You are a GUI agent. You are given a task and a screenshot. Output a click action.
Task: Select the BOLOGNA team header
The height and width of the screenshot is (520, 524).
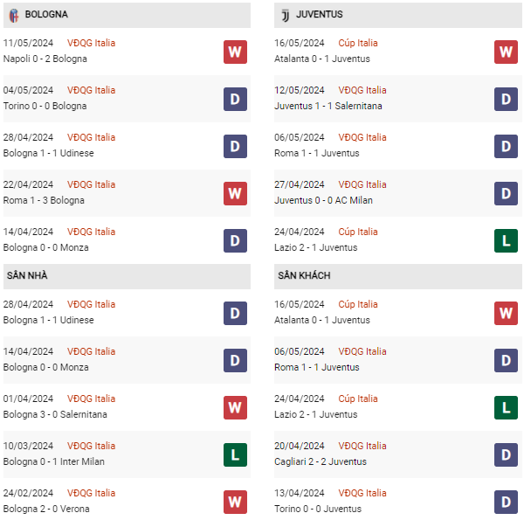pos(46,15)
